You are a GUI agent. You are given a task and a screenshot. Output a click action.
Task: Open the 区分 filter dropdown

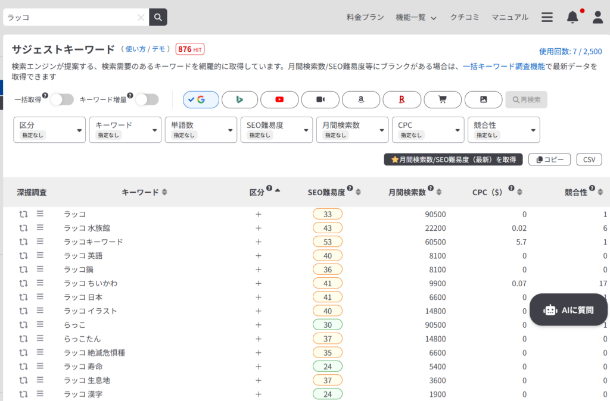point(49,130)
